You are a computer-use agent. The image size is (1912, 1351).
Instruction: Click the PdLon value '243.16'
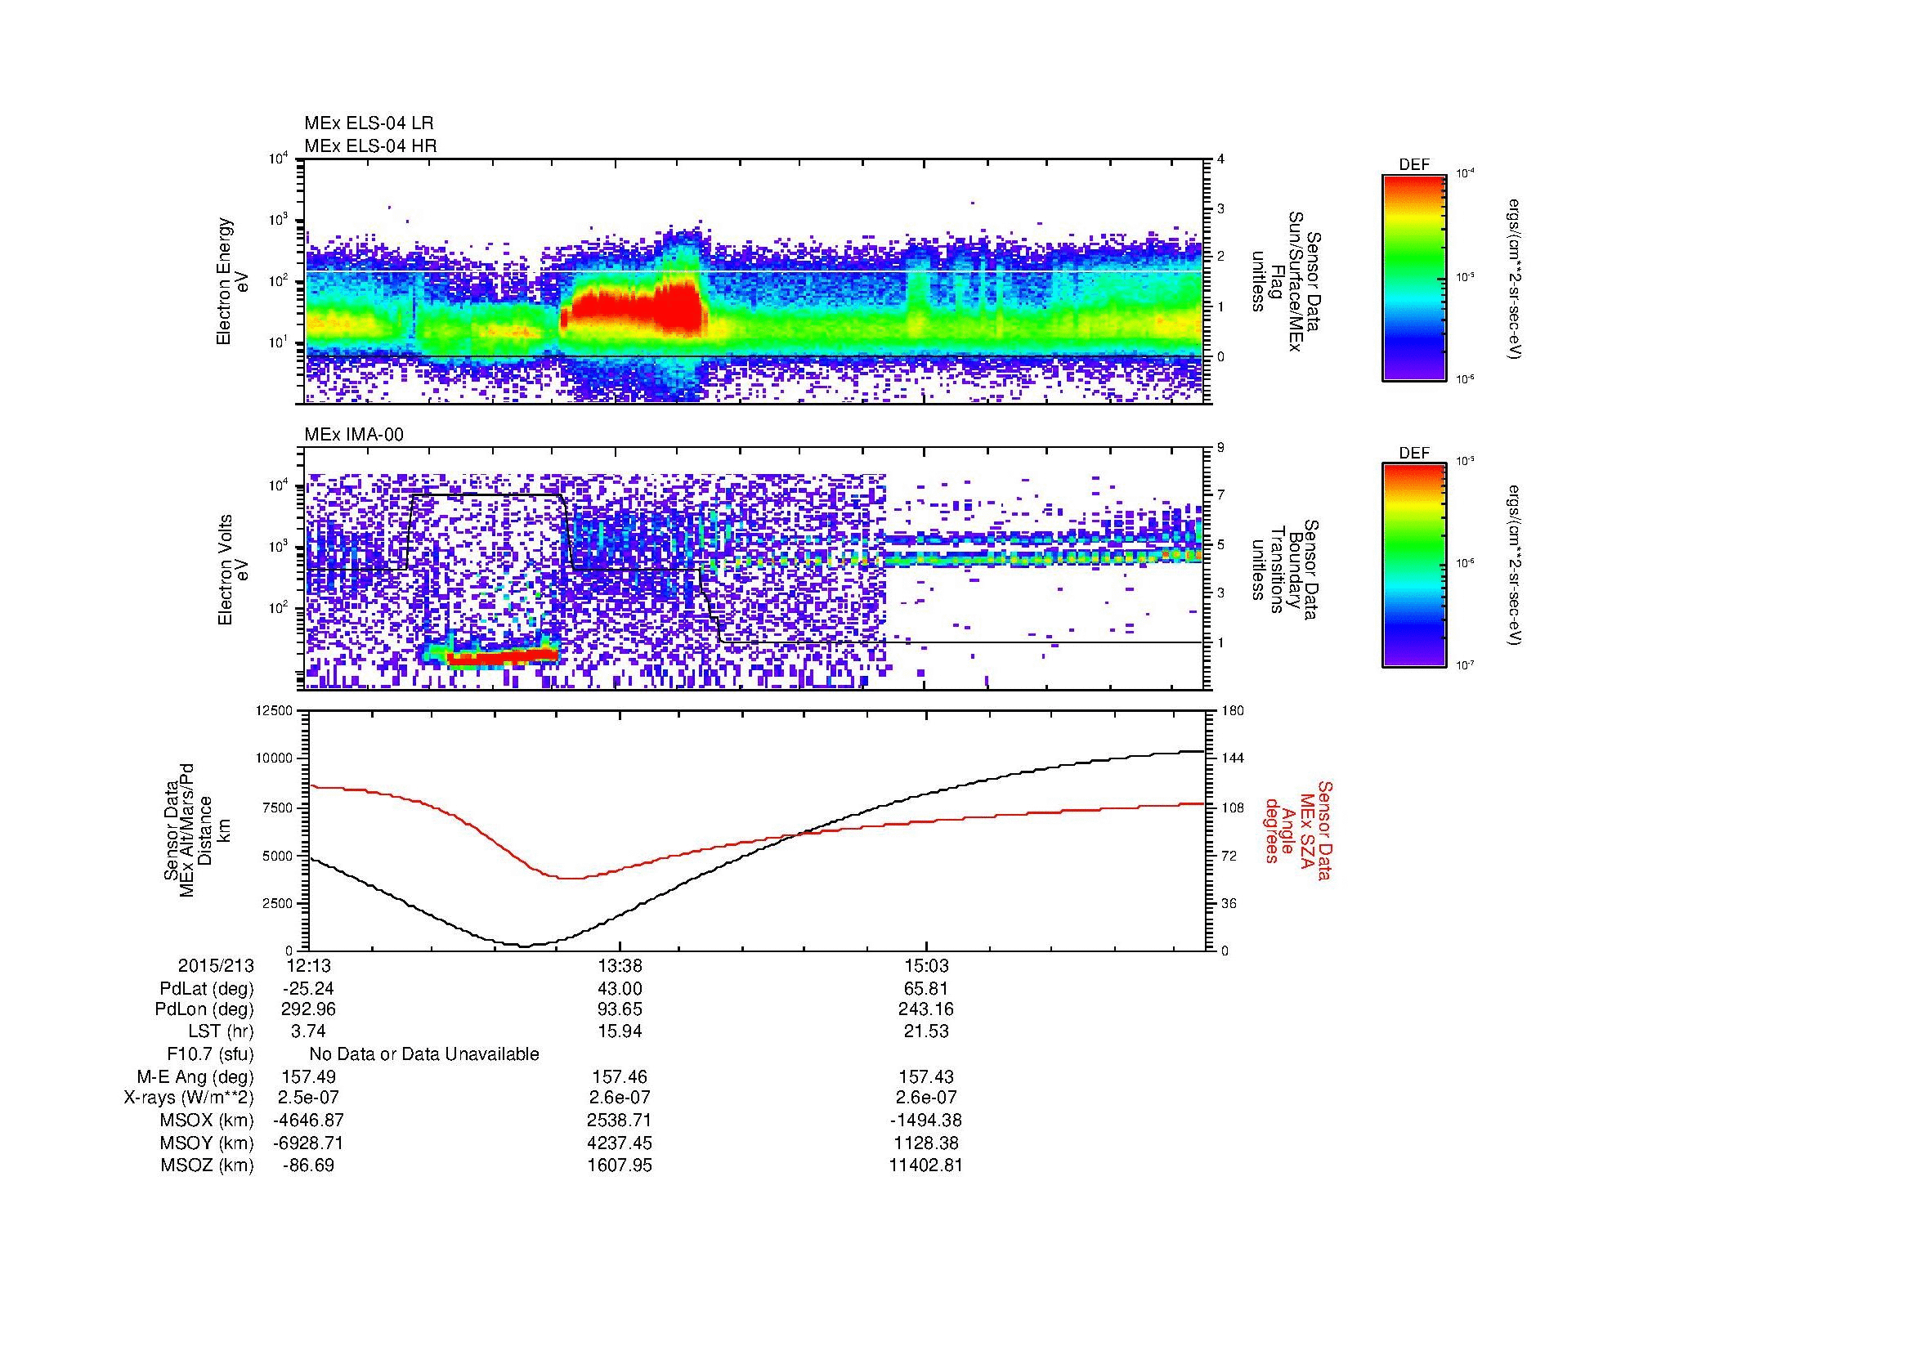pos(926,1009)
